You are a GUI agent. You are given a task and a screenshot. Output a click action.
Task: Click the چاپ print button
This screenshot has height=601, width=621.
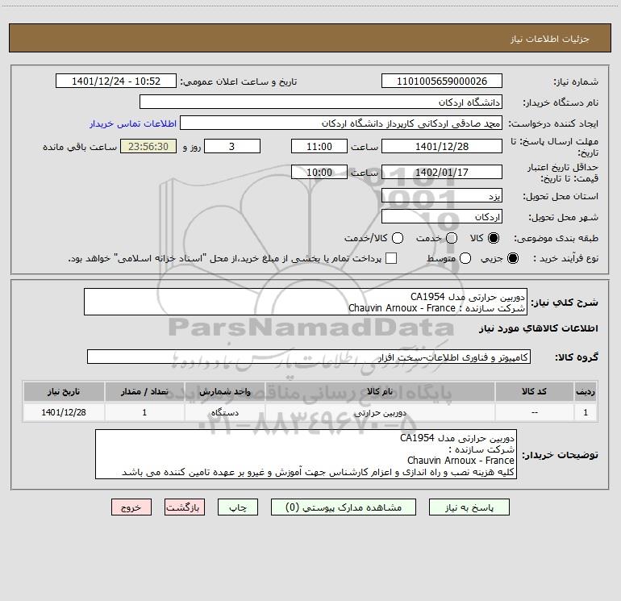(238, 507)
